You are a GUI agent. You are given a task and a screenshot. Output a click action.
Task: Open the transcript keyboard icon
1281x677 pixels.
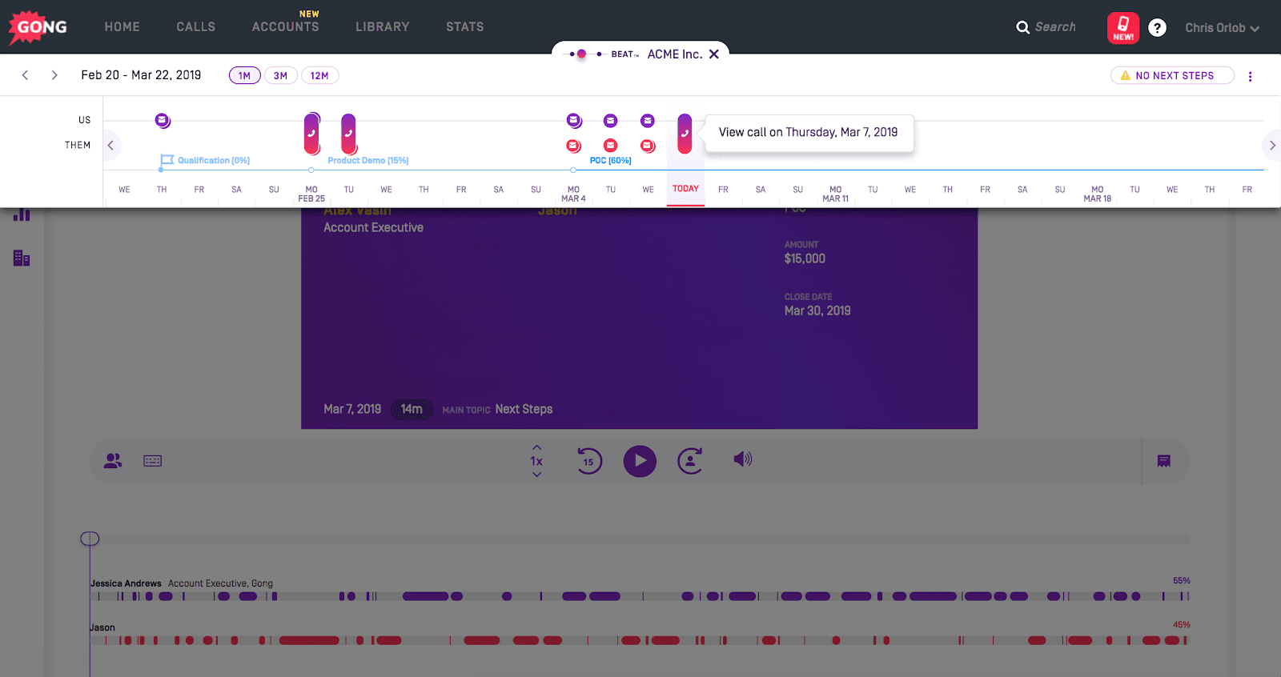[153, 461]
